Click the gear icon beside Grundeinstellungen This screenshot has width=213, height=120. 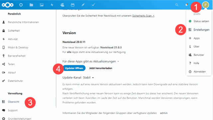click(4, 119)
